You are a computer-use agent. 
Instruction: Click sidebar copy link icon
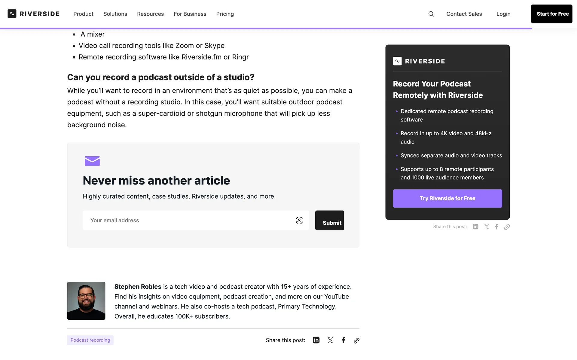[x=507, y=227]
